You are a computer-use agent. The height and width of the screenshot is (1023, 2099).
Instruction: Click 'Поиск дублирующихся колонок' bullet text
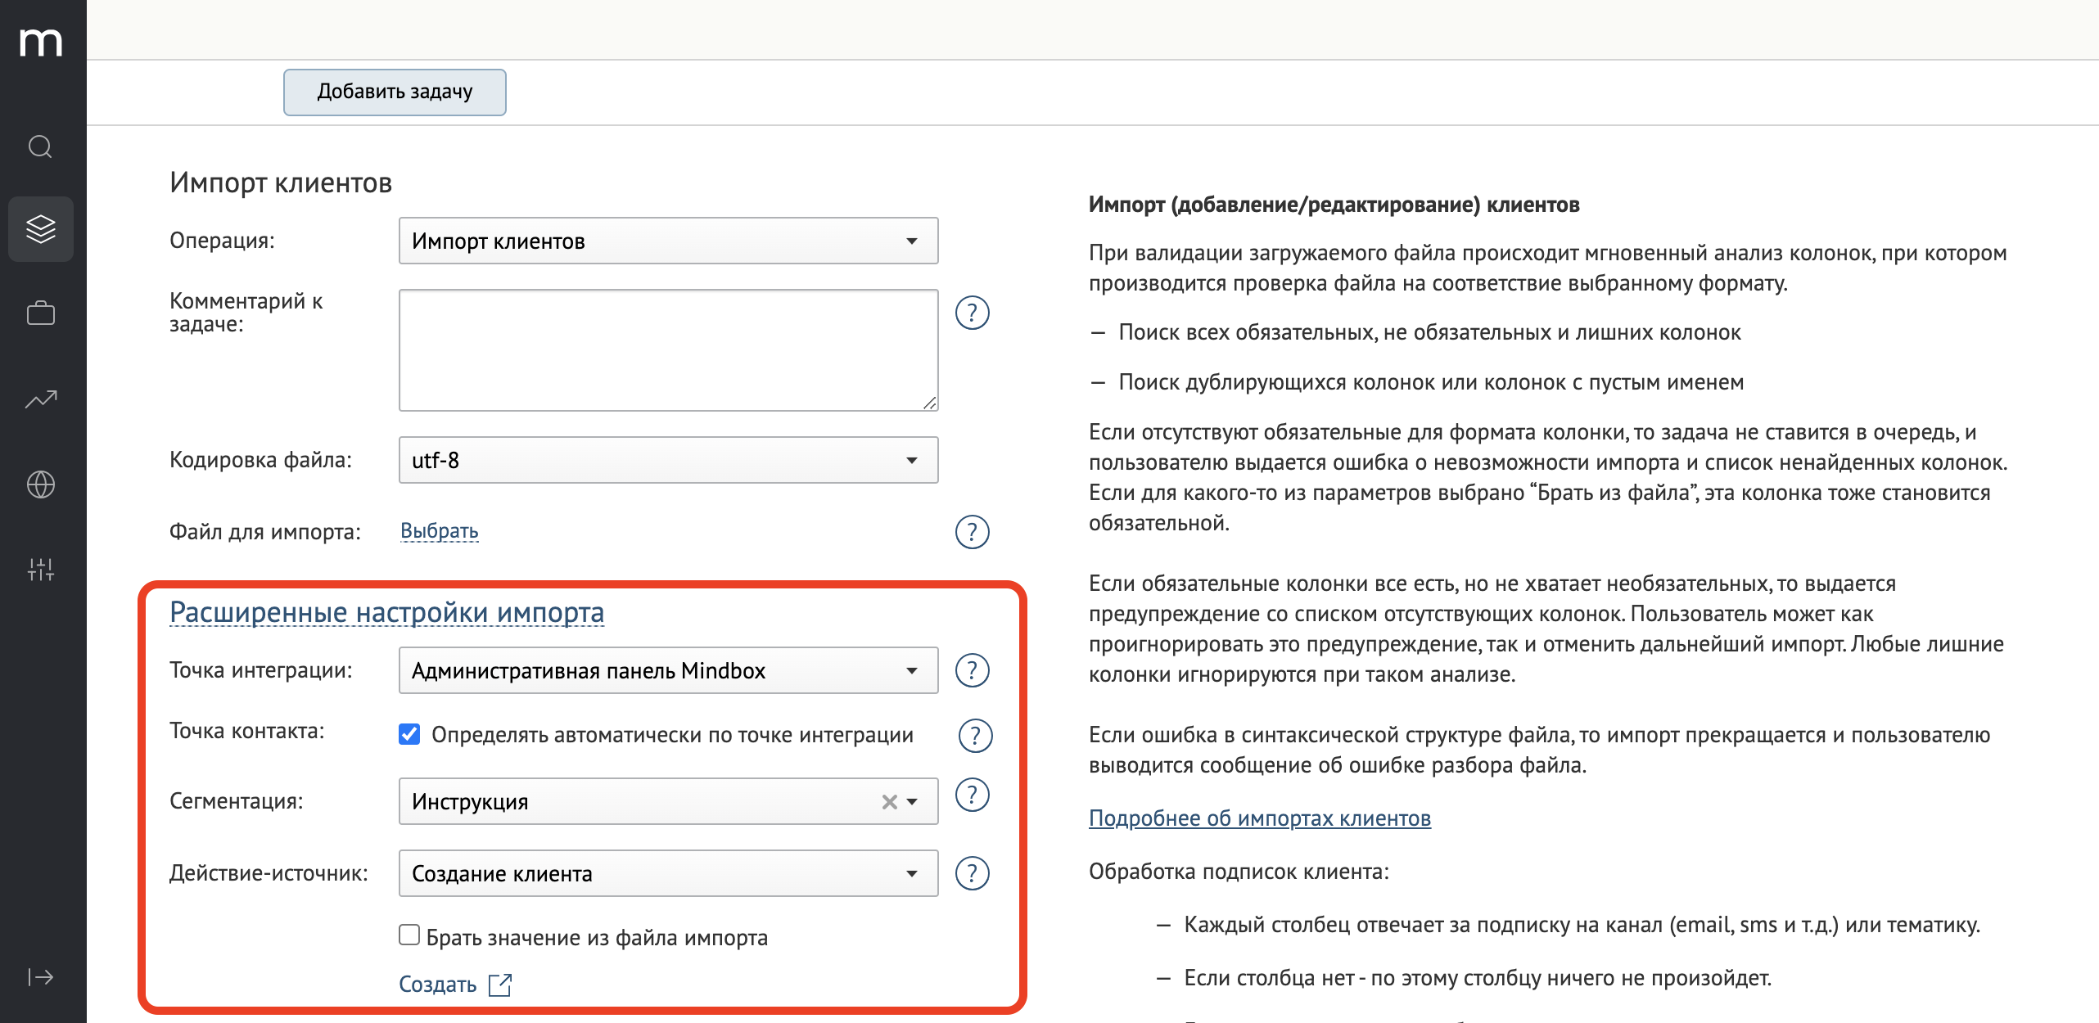click(x=1431, y=382)
